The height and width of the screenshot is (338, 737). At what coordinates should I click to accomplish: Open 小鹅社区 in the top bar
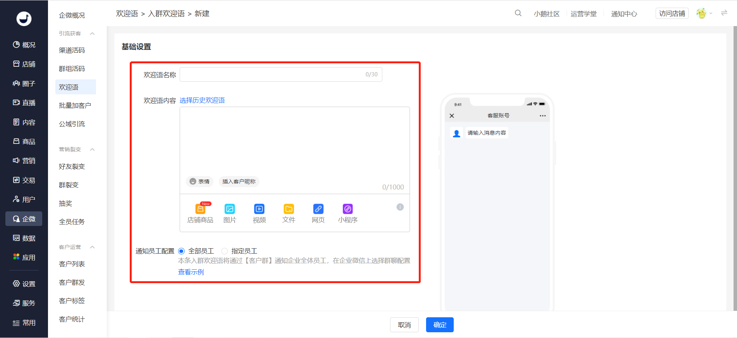tap(547, 14)
